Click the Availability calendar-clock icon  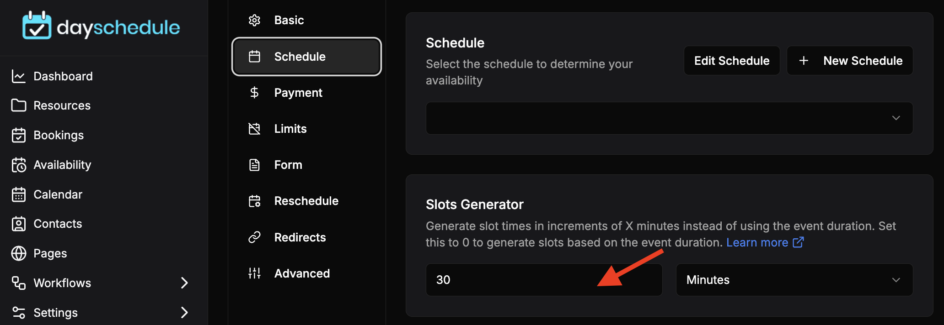point(18,165)
